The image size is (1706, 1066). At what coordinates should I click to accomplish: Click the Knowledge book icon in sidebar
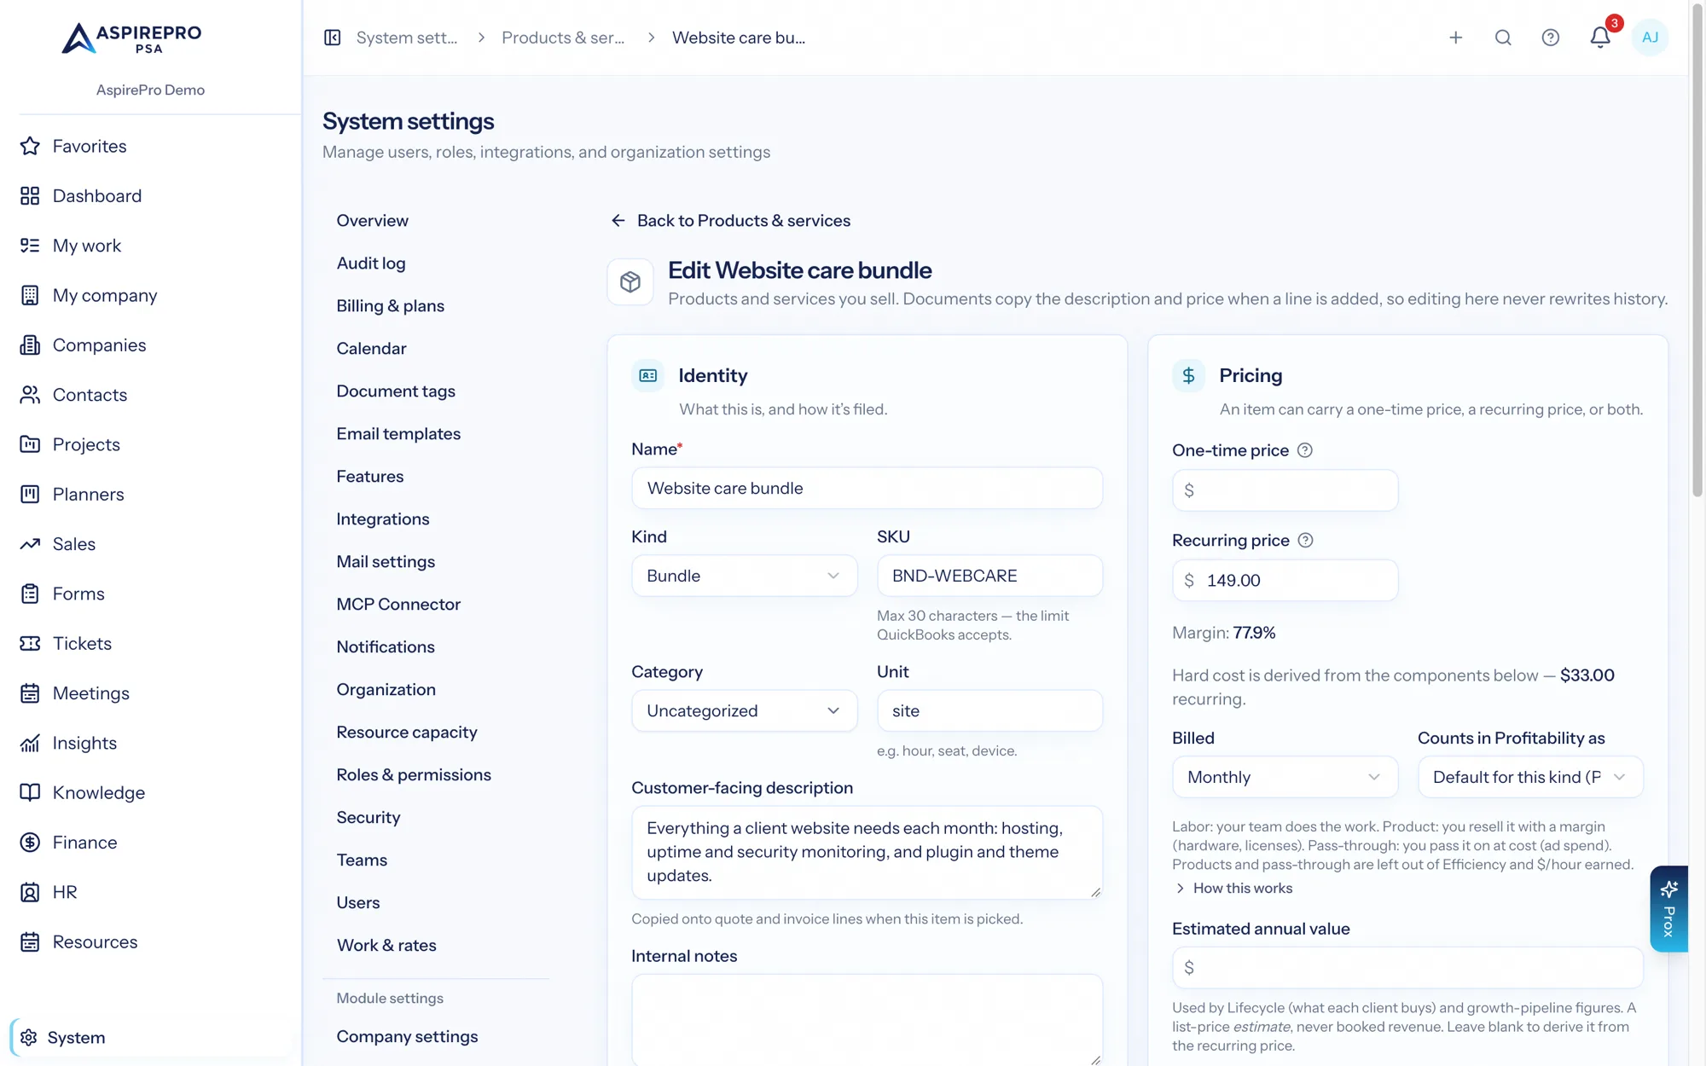tap(30, 793)
